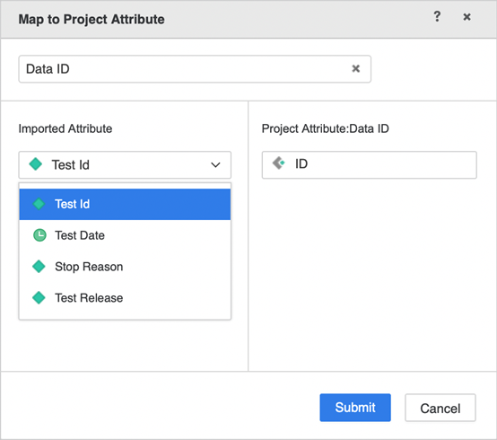Click the diamond icon in combo box
Viewport: 497px width, 440px height.
tap(36, 164)
